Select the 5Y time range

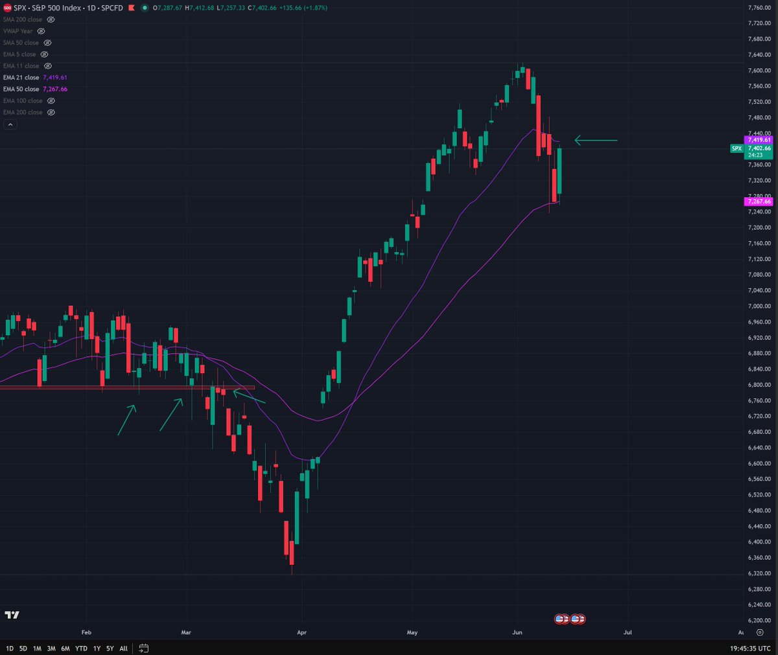point(110,648)
